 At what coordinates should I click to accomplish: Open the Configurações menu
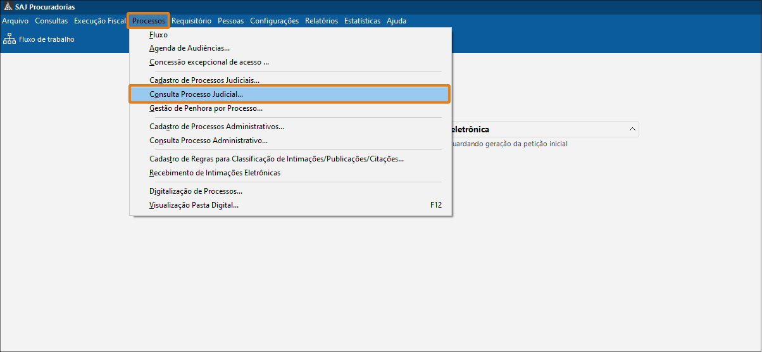274,21
